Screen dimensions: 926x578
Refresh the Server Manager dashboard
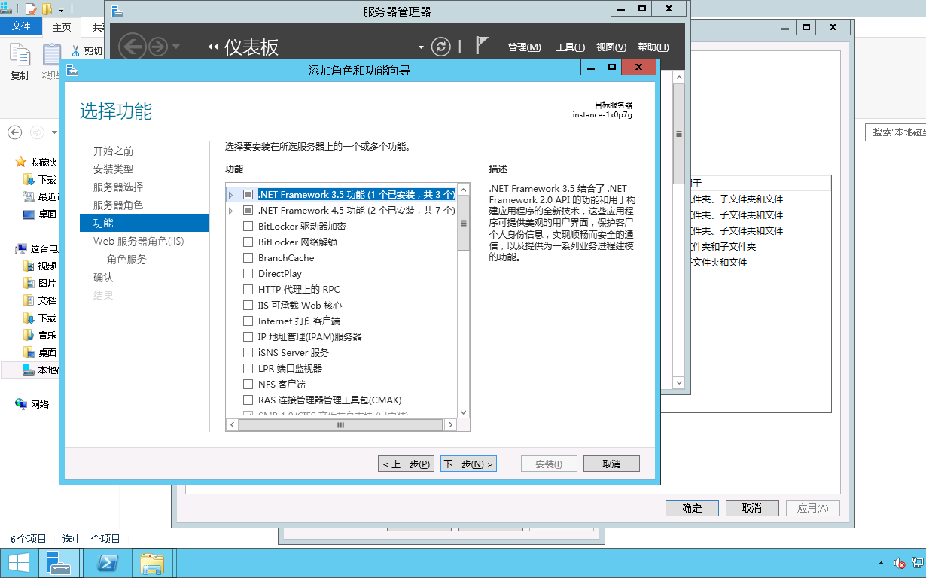click(x=440, y=47)
